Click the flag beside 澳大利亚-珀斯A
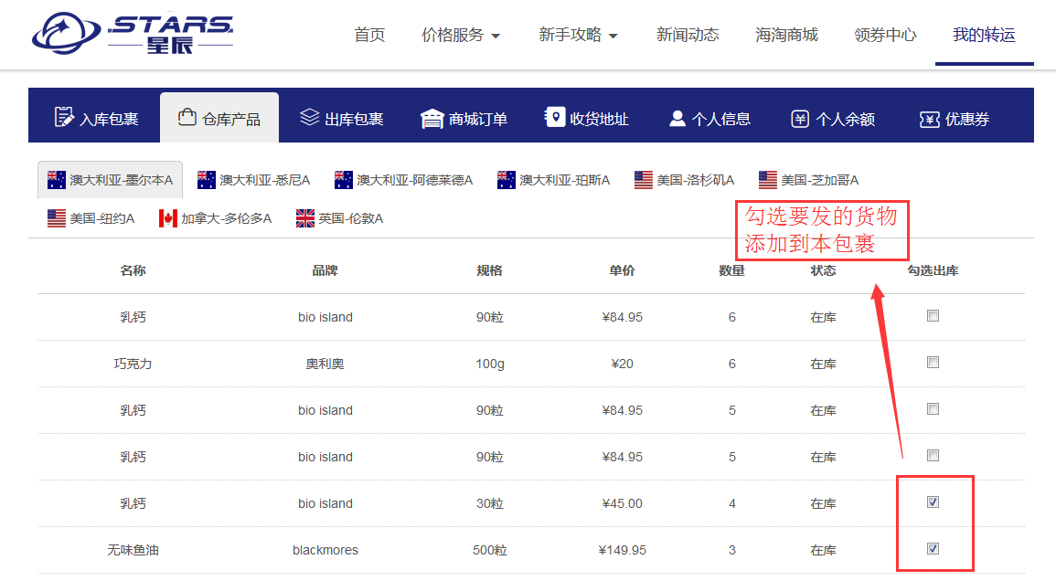The image size is (1056, 581). (x=506, y=180)
